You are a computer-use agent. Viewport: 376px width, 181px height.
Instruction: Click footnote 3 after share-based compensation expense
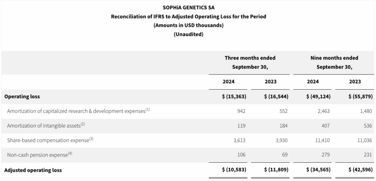[92, 139]
